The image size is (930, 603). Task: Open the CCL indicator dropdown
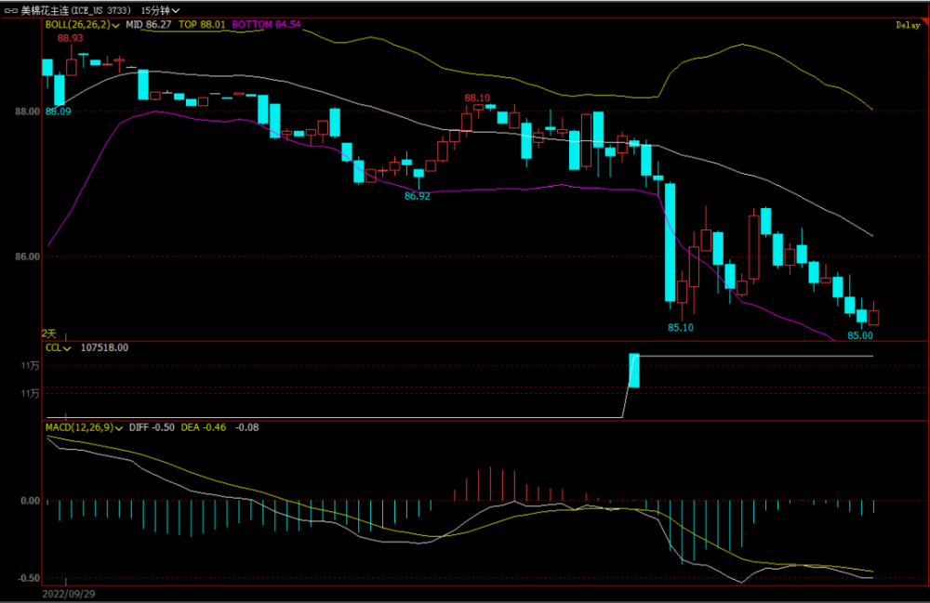(x=67, y=347)
